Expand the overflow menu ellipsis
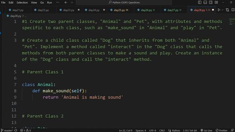The width and height of the screenshot is (235, 132). (58, 3)
